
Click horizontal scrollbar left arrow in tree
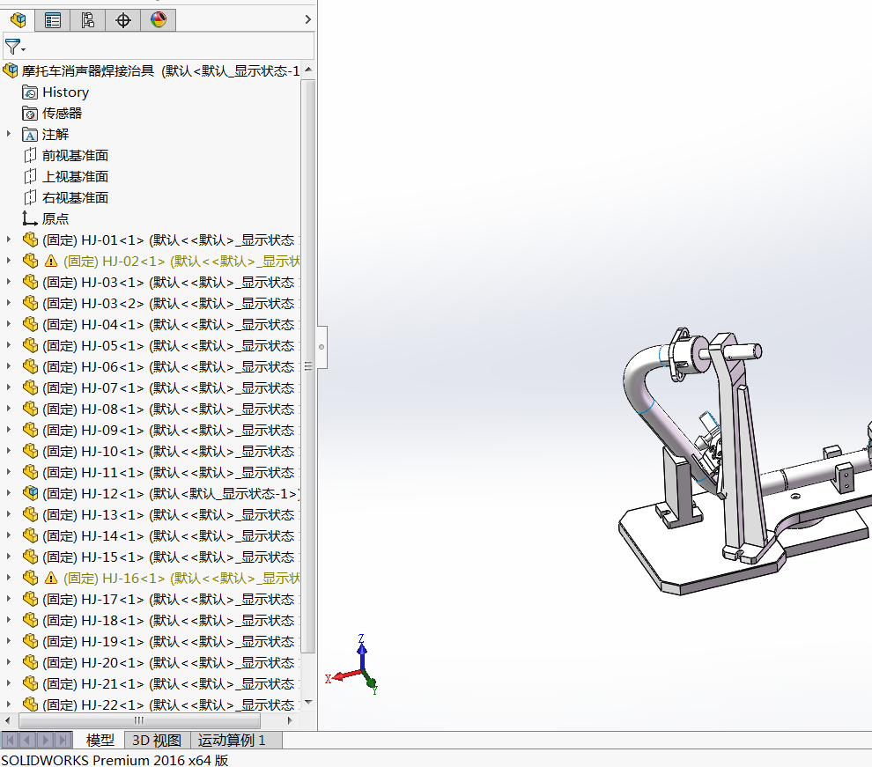pos(7,721)
